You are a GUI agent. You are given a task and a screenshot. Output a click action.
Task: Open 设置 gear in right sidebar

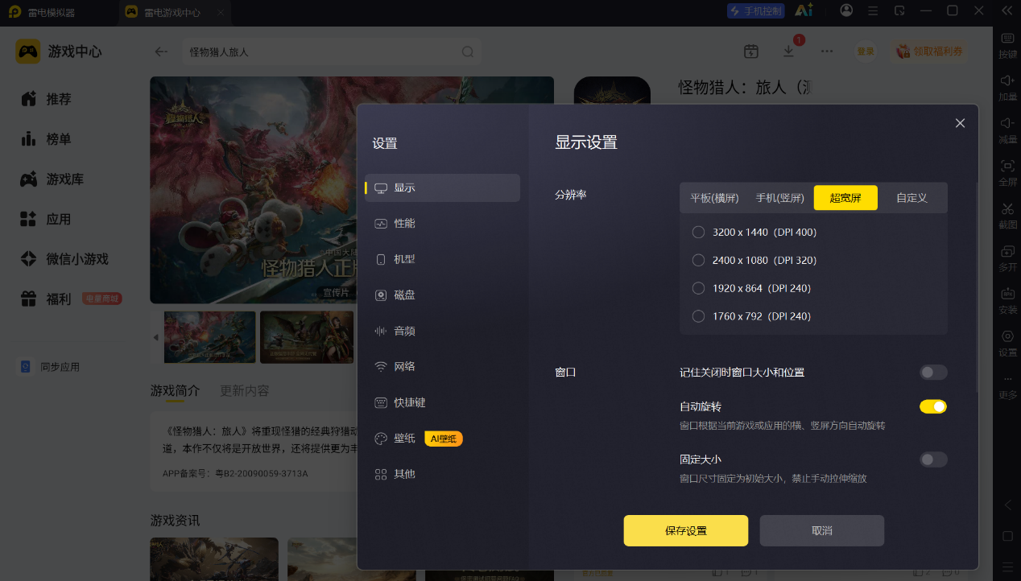[x=1007, y=336]
